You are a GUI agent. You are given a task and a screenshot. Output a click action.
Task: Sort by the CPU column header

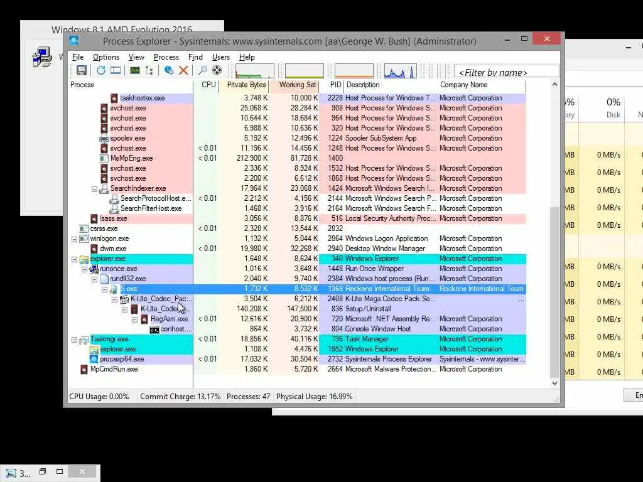click(206, 85)
